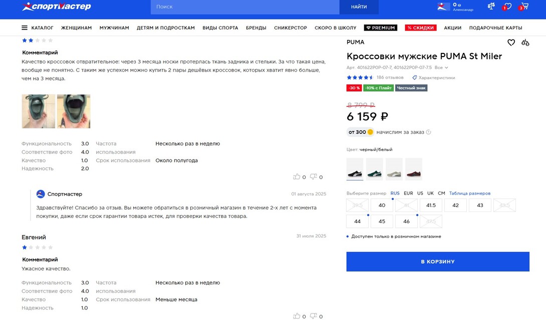Select the green color variant

coord(374,169)
